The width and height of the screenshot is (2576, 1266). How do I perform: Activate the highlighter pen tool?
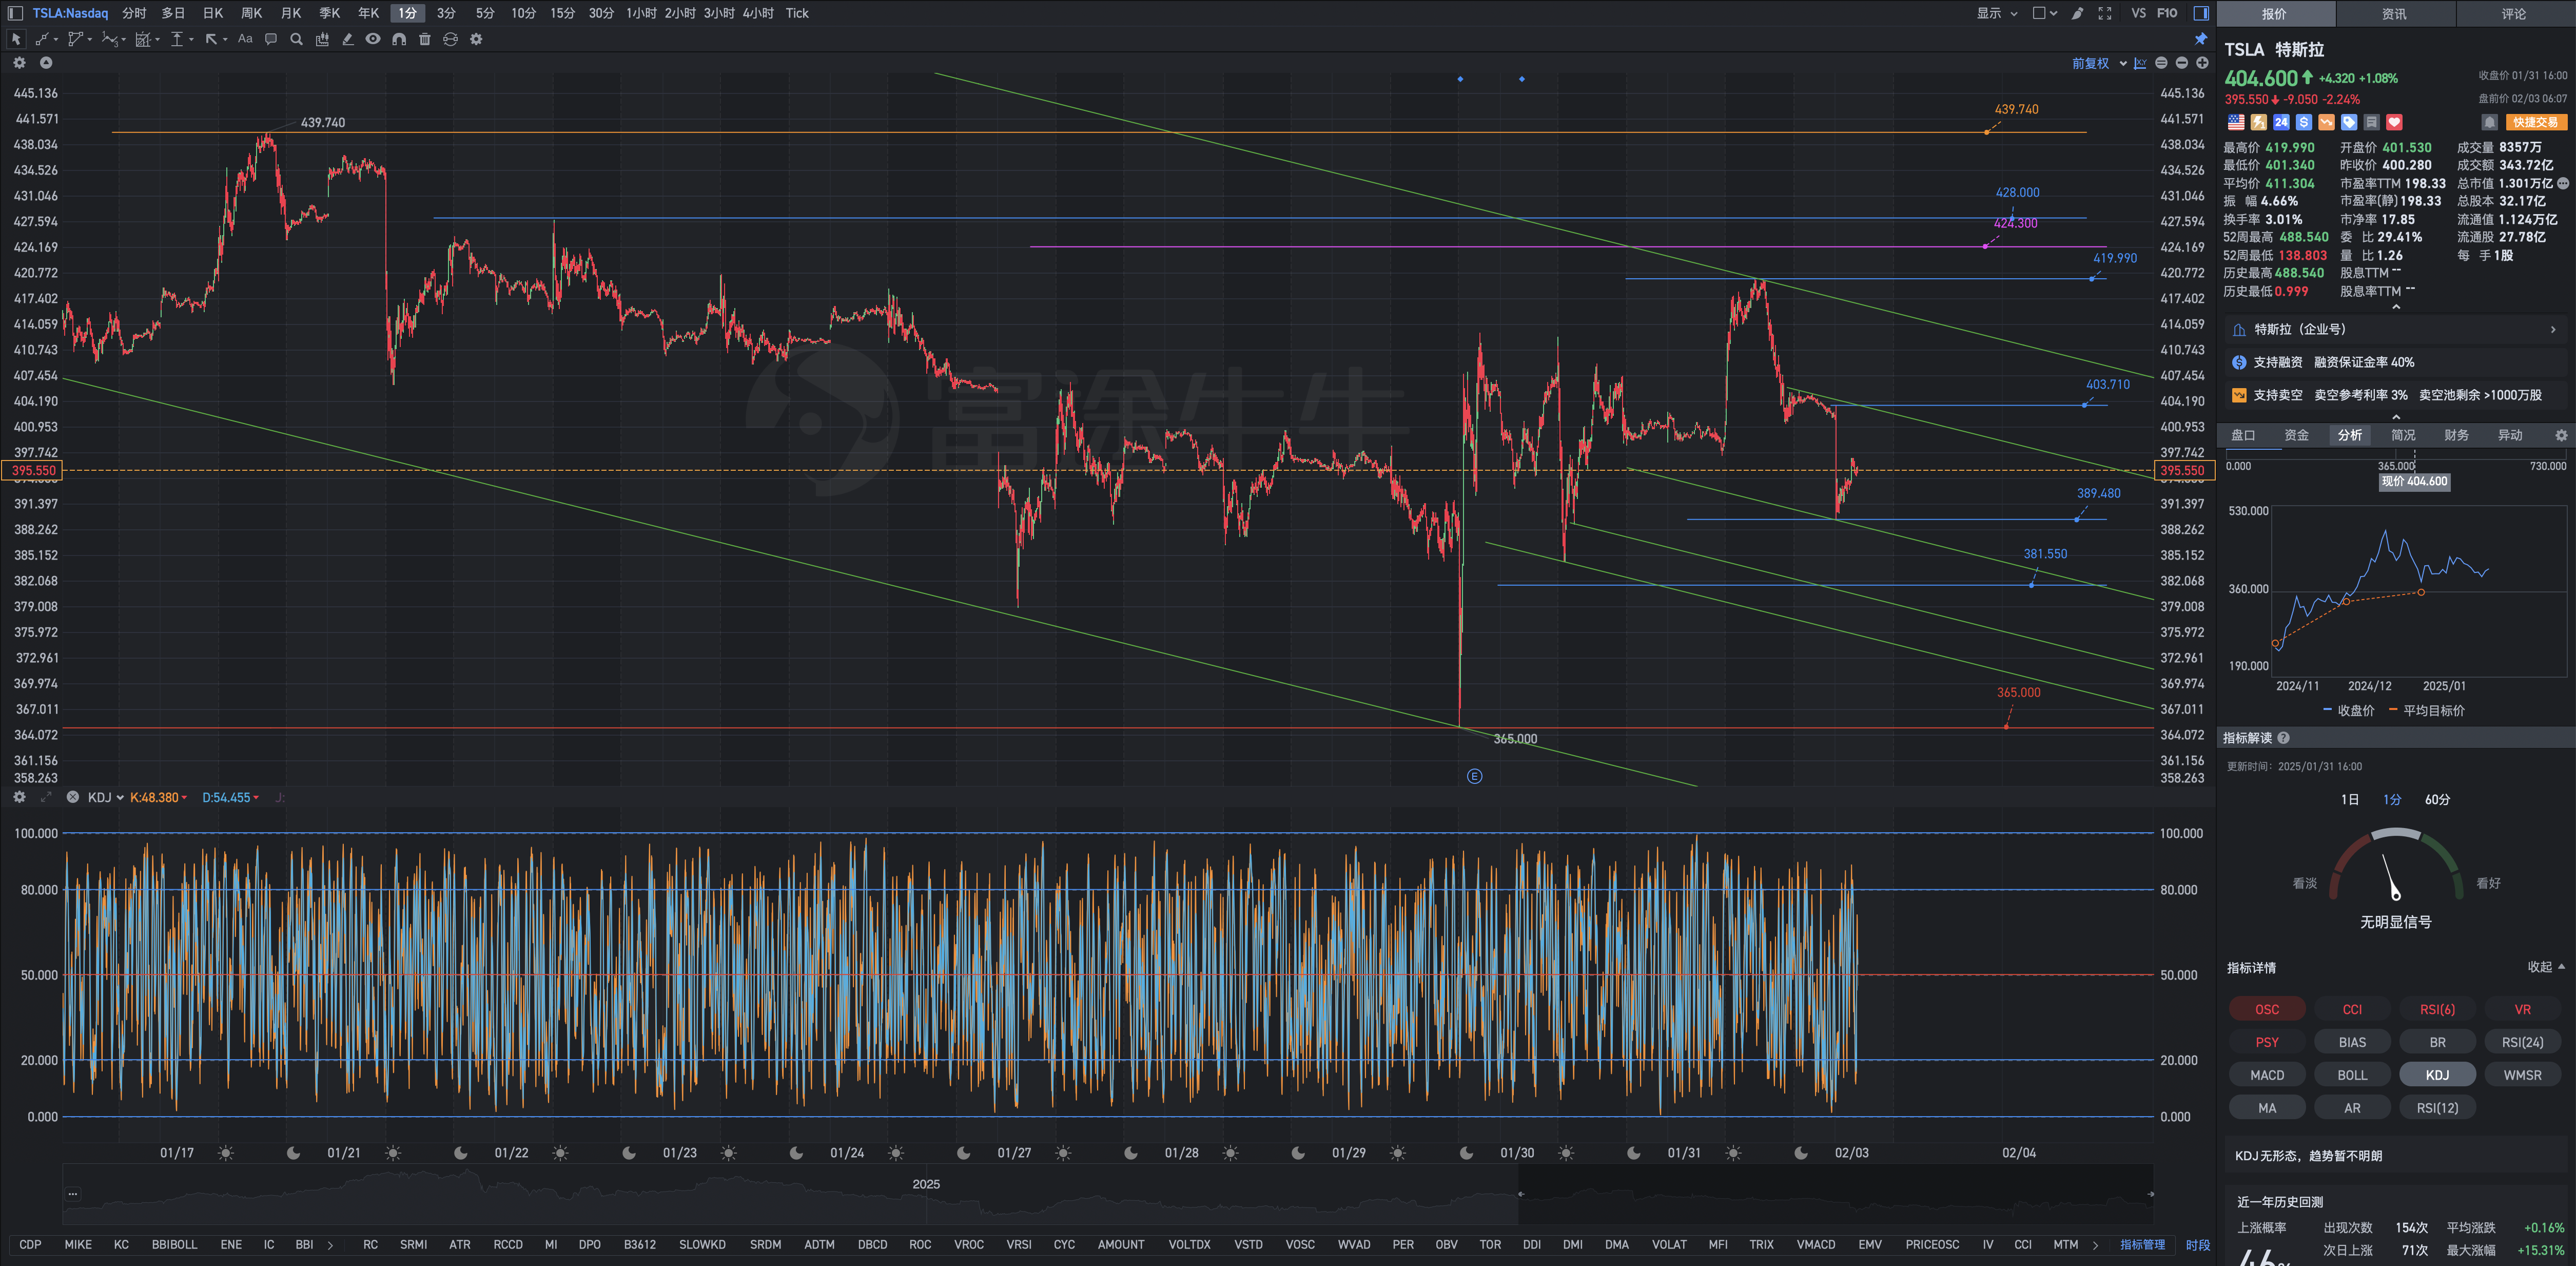[348, 39]
